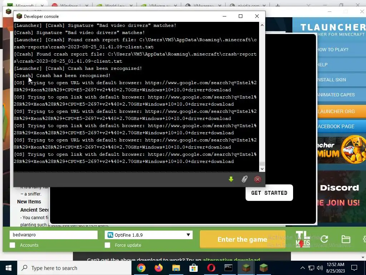Click the GET STARTED button

[269, 193]
